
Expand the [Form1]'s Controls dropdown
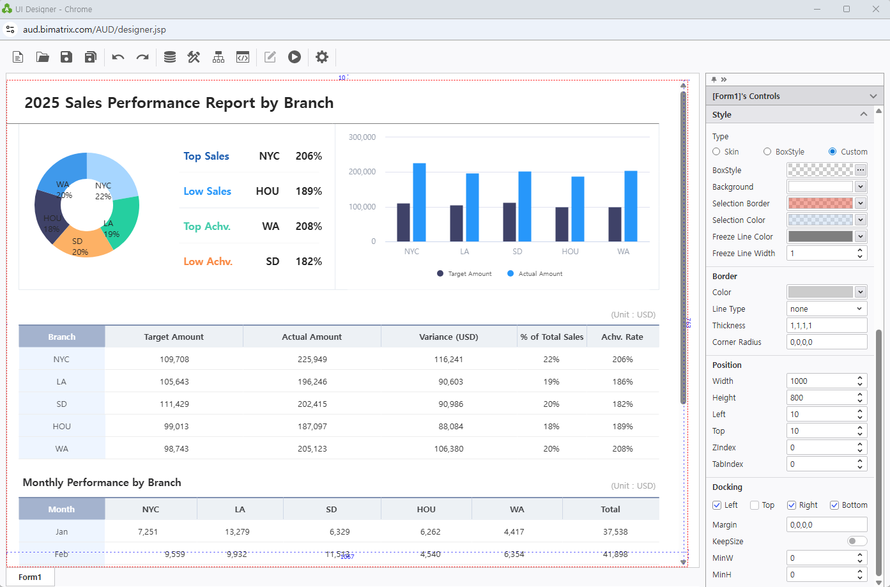[873, 96]
